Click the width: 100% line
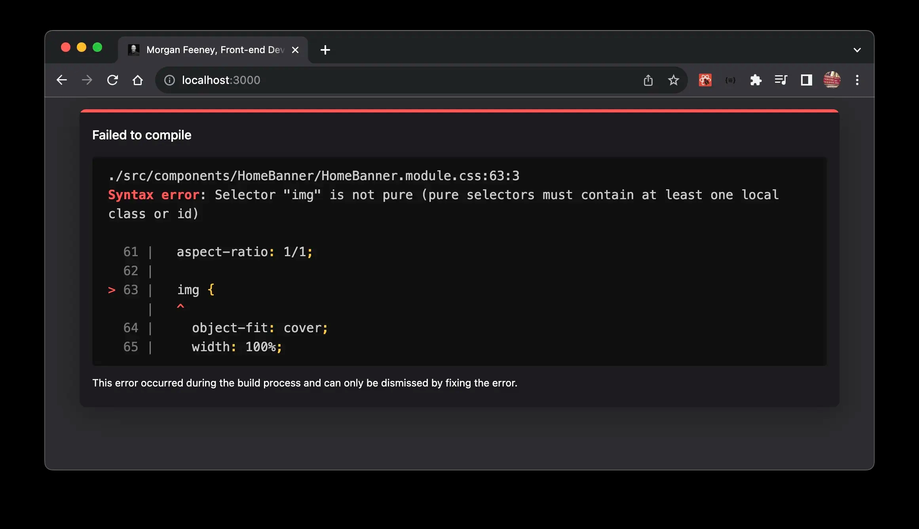This screenshot has width=919, height=529. (x=237, y=347)
